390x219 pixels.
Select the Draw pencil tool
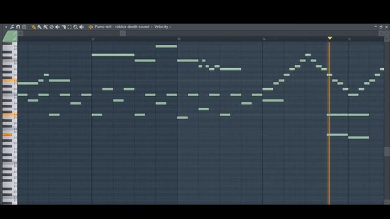pyautogui.click(x=34, y=27)
